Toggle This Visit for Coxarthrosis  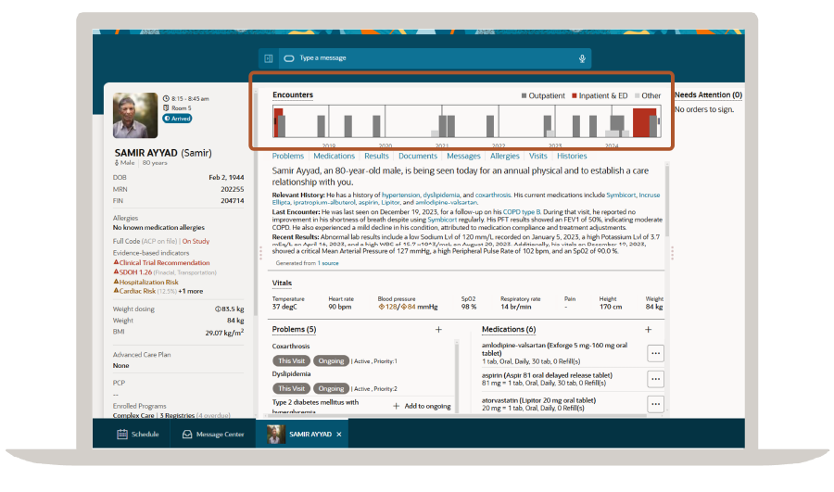(x=291, y=360)
